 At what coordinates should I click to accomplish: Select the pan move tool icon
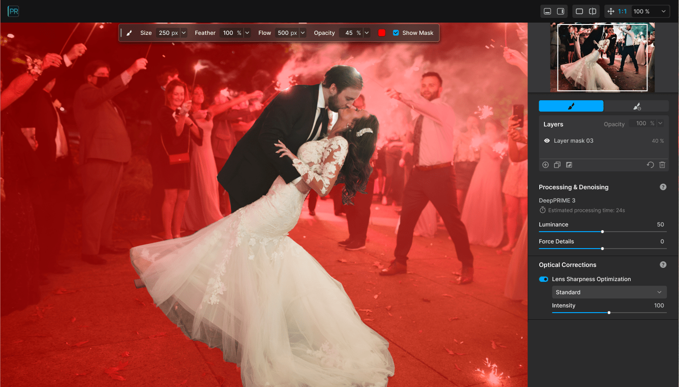click(x=611, y=11)
